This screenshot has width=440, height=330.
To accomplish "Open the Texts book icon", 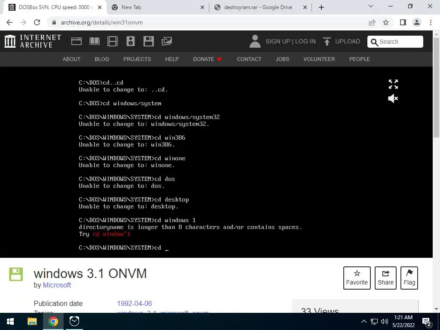I will (x=94, y=41).
